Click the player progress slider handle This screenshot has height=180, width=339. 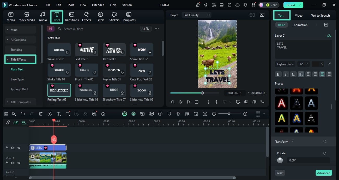(x=202, y=93)
